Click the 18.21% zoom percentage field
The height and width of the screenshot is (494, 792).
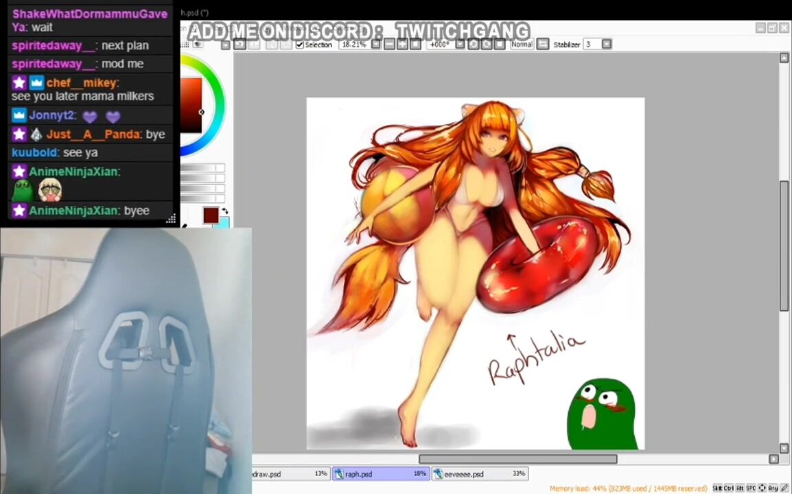pos(354,45)
